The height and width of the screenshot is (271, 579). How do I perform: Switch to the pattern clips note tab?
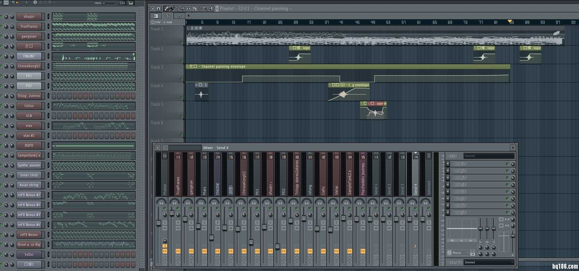click(x=180, y=16)
